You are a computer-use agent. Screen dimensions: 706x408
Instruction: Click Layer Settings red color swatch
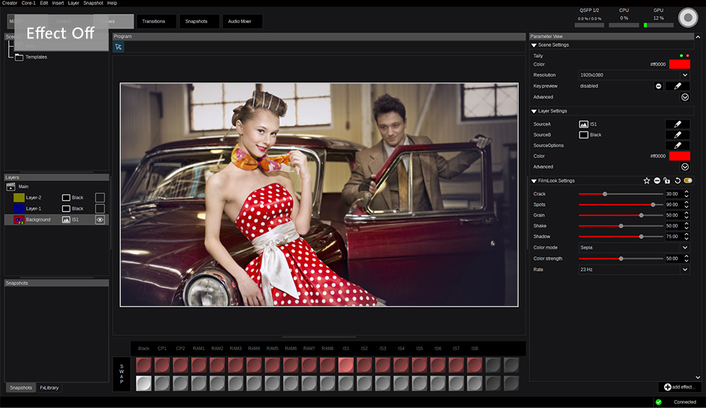[x=679, y=156]
